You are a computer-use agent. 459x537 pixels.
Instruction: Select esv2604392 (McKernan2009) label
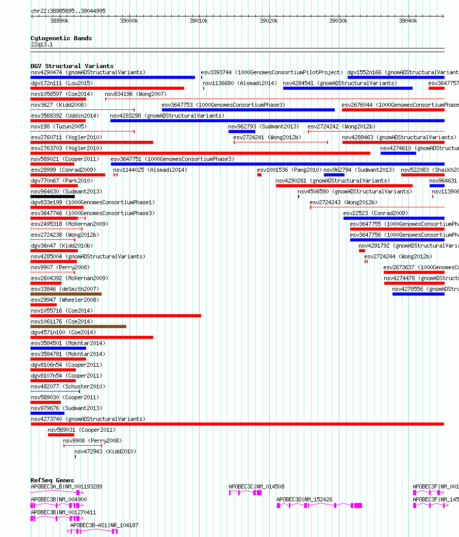point(70,279)
